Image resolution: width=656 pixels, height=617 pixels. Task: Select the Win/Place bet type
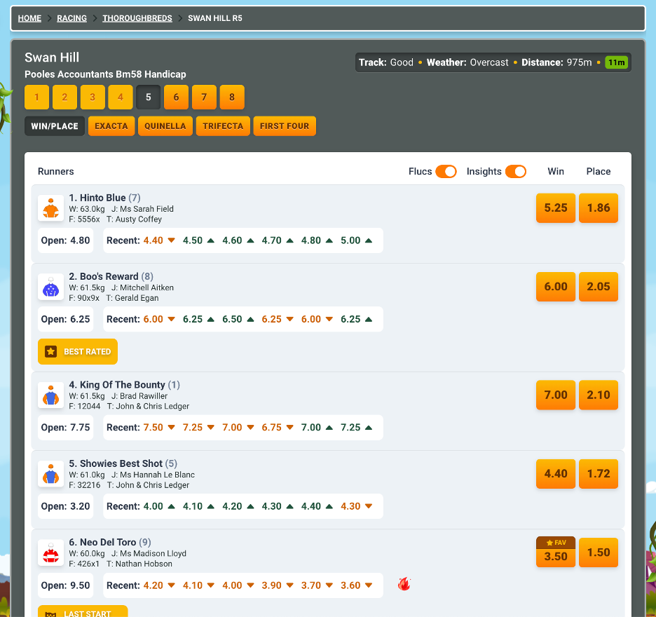[55, 126]
